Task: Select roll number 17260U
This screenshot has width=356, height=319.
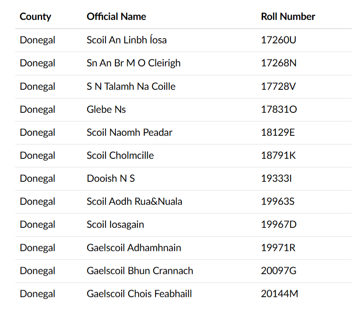Action: coord(278,40)
